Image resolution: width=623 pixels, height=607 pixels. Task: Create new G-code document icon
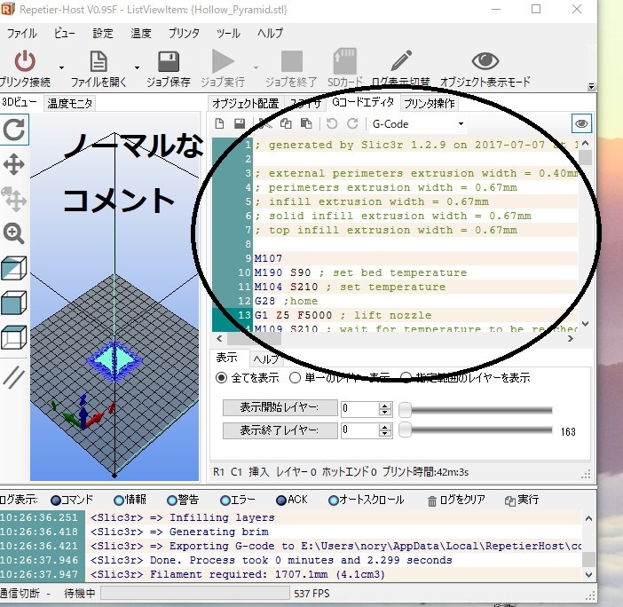pyautogui.click(x=219, y=123)
